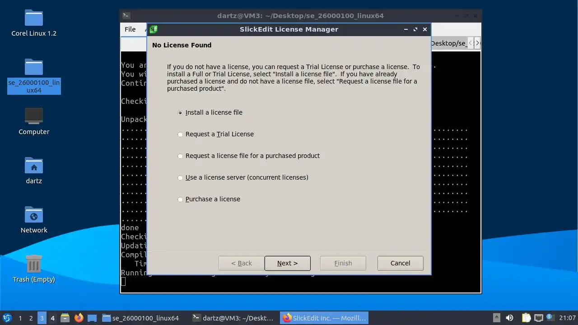Click the network status tray icon
The image size is (578, 325).
coord(538,318)
